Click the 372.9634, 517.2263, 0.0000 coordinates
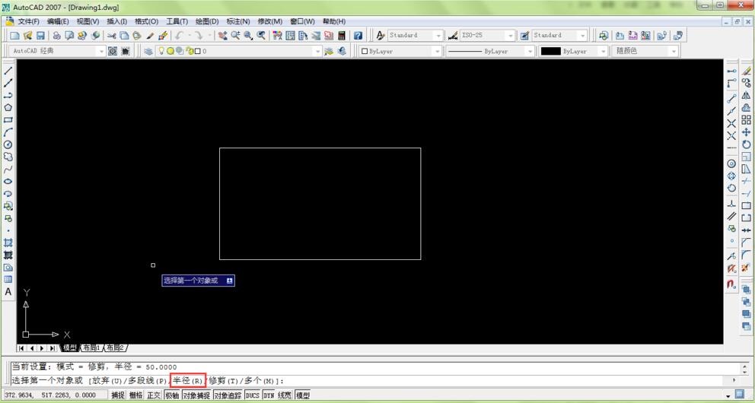This screenshot has width=755, height=403. pos(49,395)
